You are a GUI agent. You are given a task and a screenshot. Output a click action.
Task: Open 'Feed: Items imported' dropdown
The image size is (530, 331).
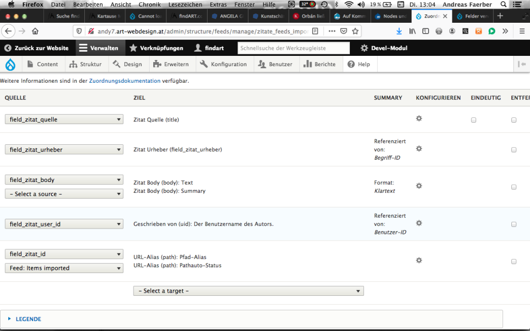click(x=64, y=268)
